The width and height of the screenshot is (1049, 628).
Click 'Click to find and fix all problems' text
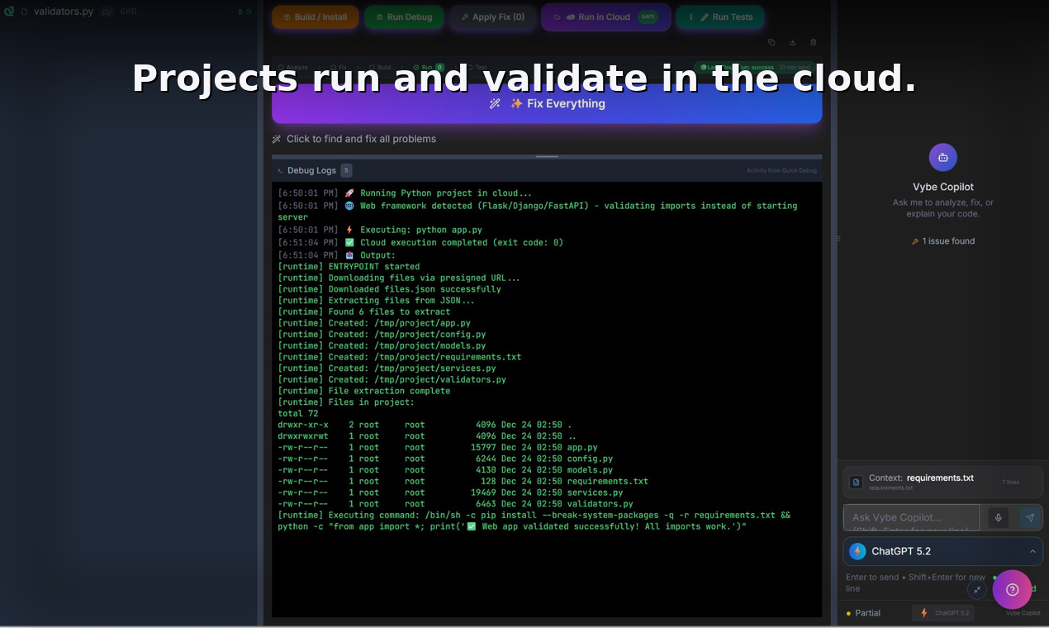[361, 139]
